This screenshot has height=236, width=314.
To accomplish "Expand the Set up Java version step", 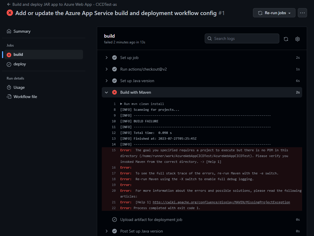I will click(106, 81).
